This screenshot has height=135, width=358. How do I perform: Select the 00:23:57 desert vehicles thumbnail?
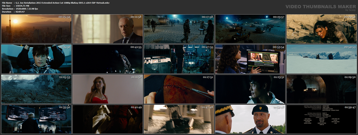click(x=250, y=29)
